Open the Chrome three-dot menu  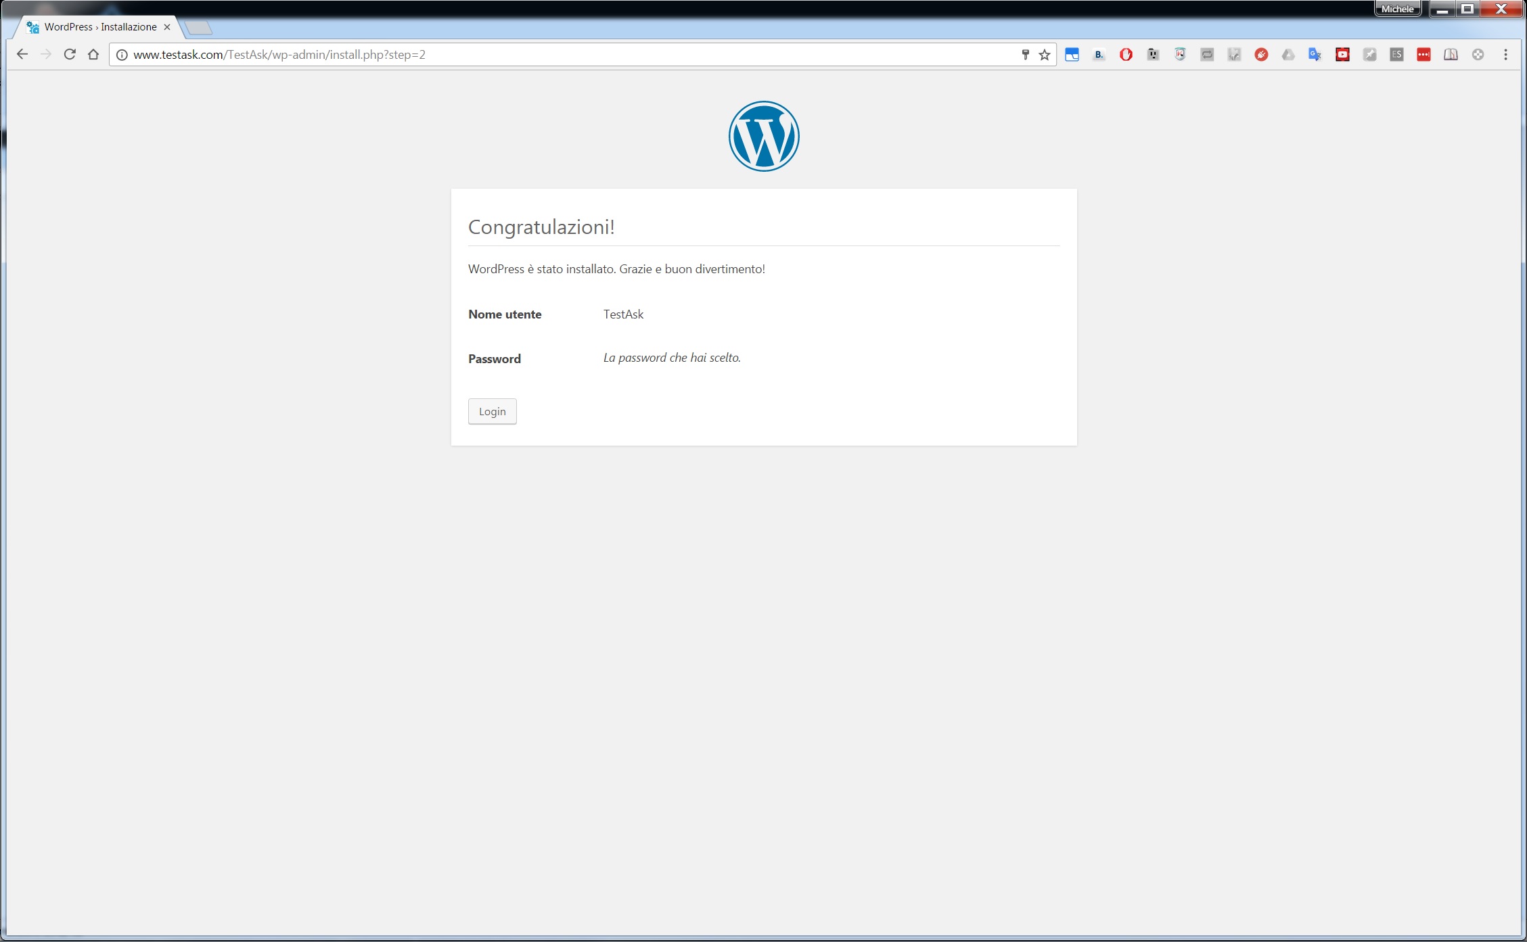point(1505,55)
